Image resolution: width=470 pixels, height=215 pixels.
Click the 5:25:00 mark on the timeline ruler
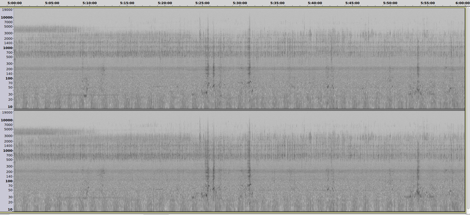(202, 3)
